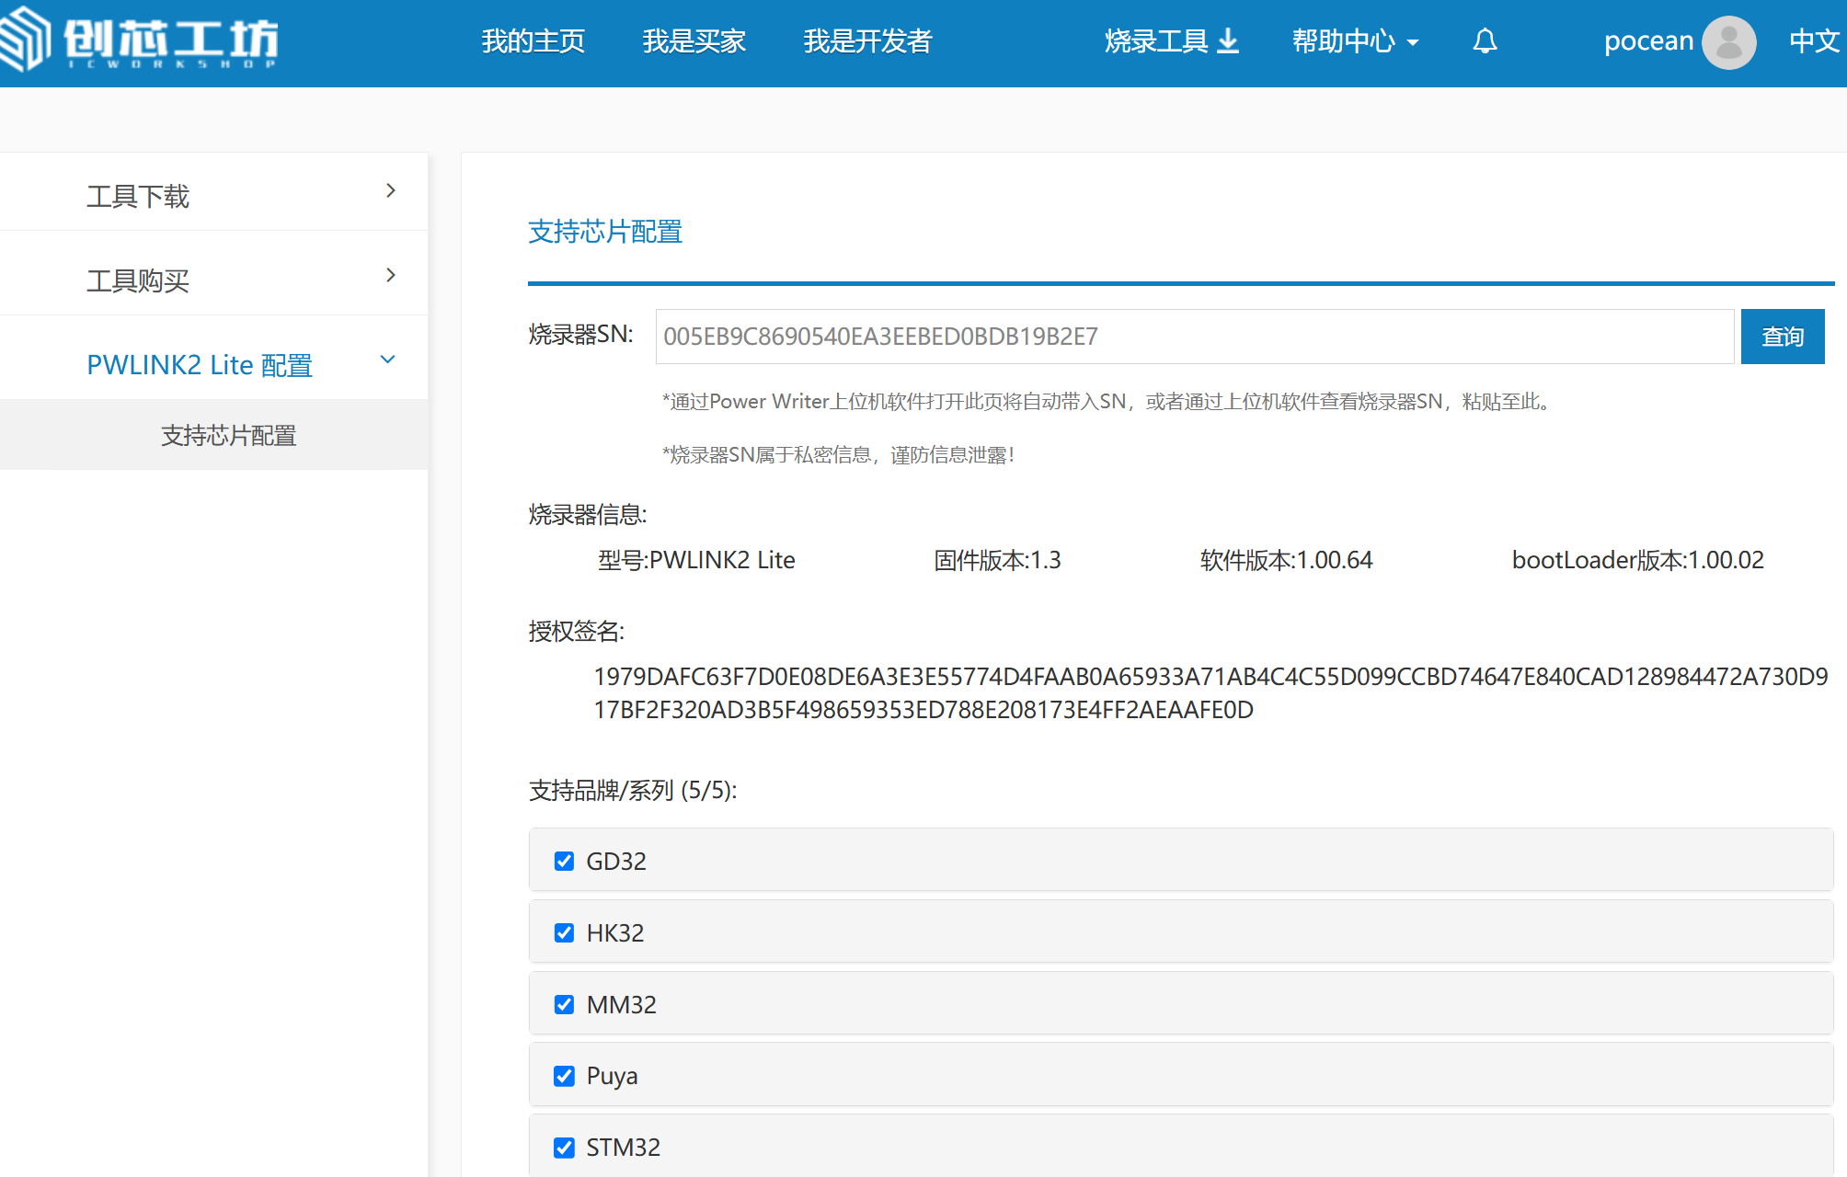Click the 授权签名 label
This screenshot has width=1847, height=1177.
coord(577,632)
